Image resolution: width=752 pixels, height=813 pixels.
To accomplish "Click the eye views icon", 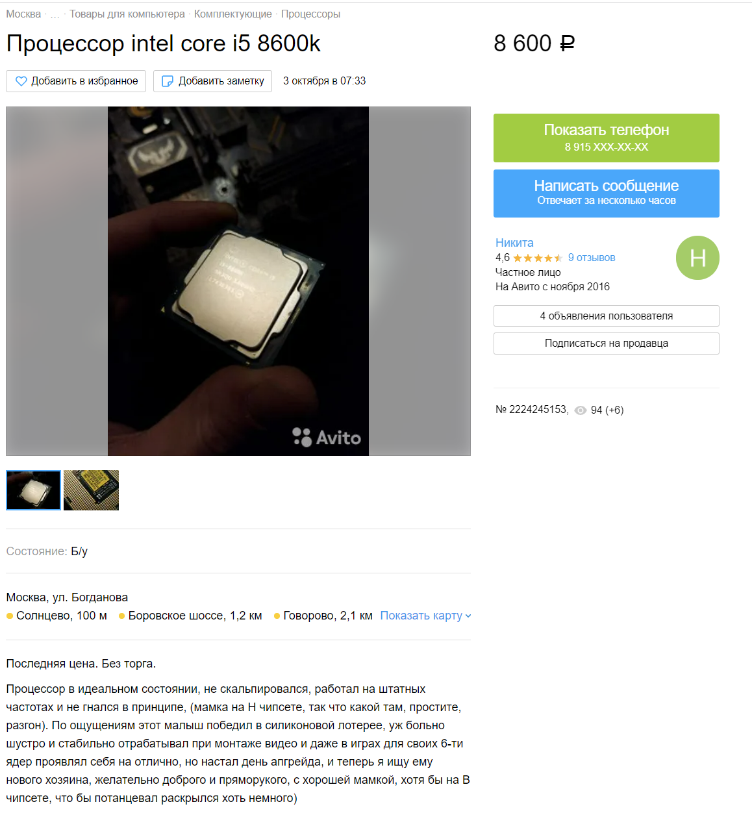I will click(x=581, y=410).
